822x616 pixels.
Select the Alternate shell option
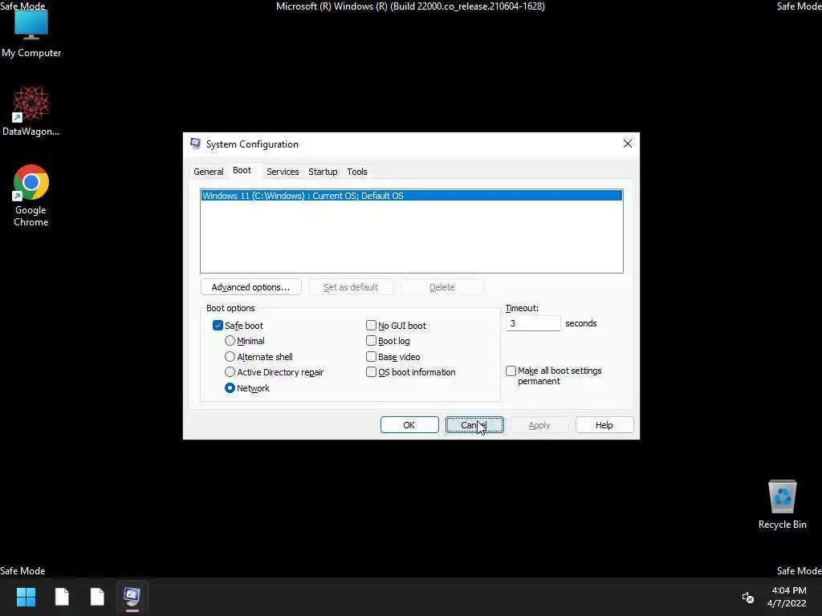(230, 357)
